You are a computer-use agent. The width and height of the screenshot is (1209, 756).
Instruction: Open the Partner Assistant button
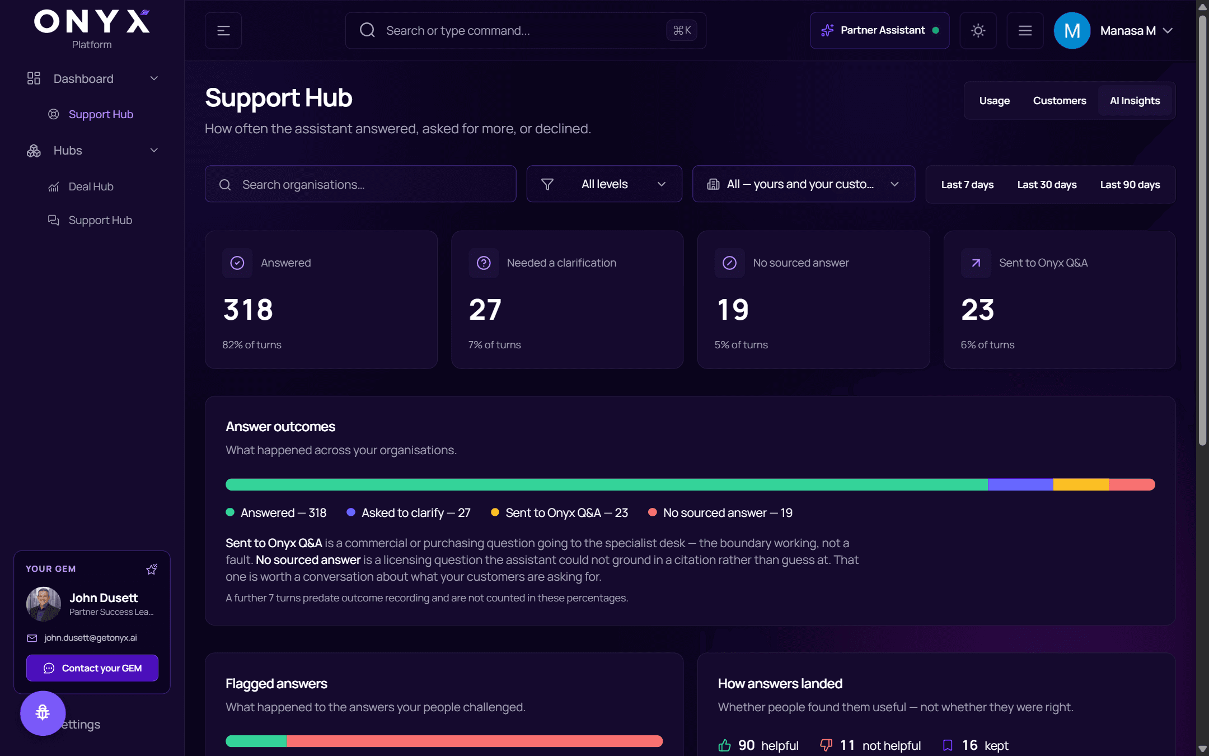pyautogui.click(x=879, y=31)
